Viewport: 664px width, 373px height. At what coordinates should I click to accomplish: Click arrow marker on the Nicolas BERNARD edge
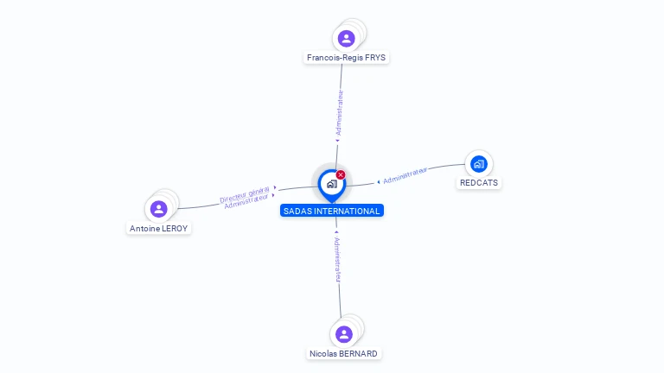coord(336,231)
